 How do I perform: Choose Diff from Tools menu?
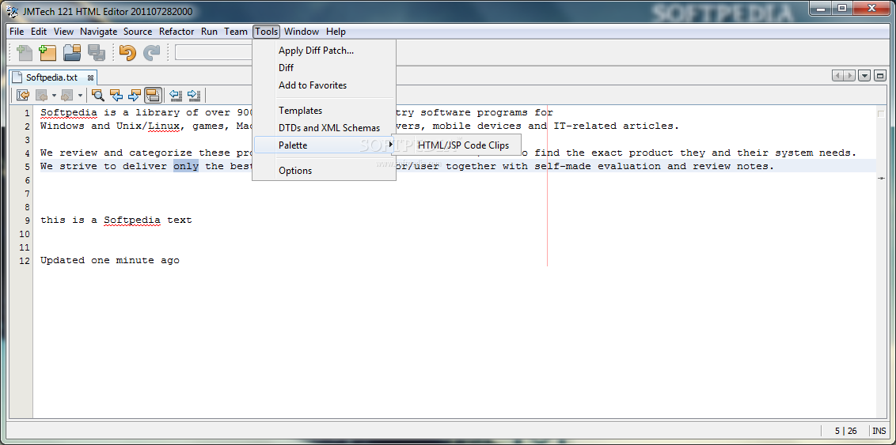tap(324, 68)
